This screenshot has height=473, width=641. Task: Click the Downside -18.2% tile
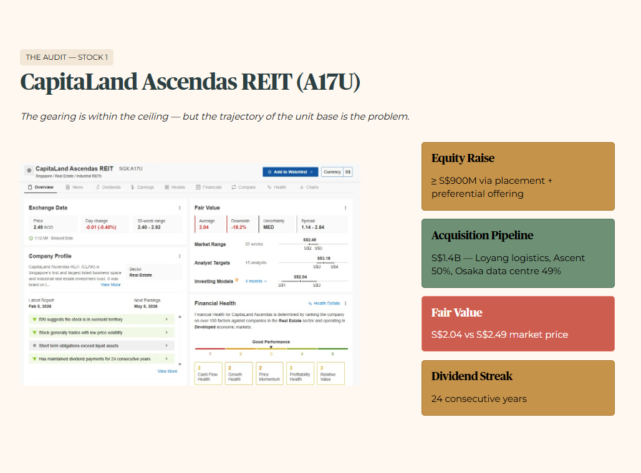pos(242,224)
